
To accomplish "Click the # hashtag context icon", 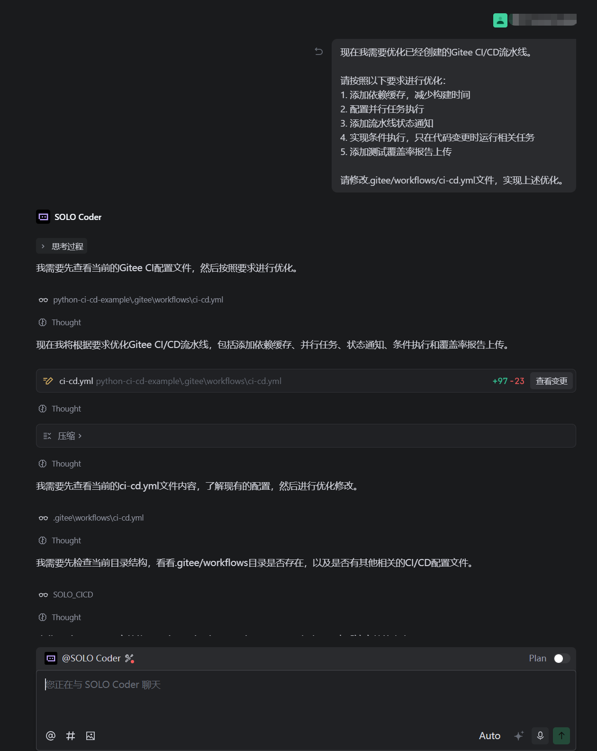I will [x=71, y=735].
